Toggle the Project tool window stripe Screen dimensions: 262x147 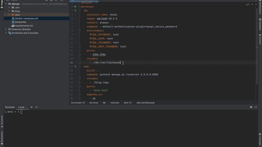(2, 4)
